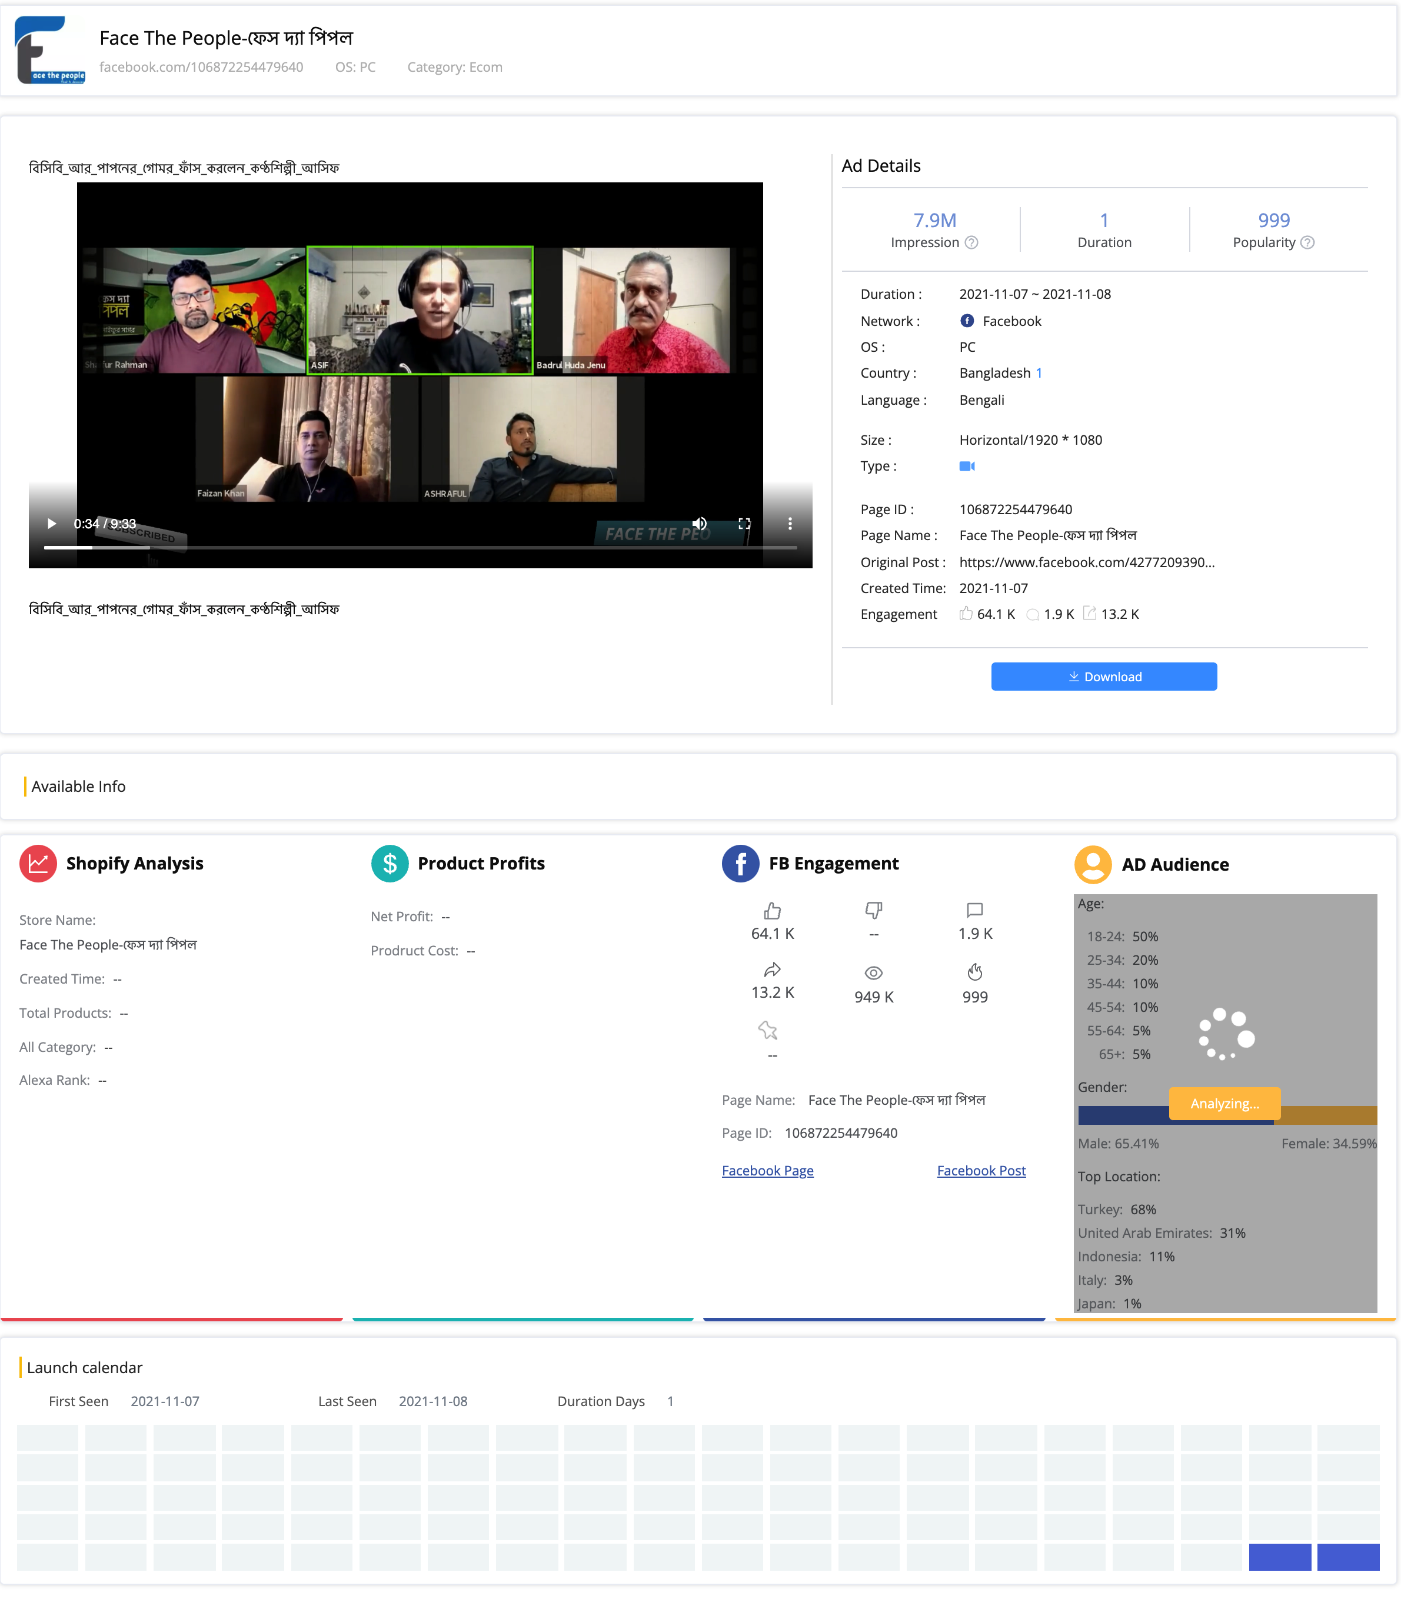Screen dimensions: 1401x1599
Task: Click the original post URL
Action: (x=1086, y=562)
